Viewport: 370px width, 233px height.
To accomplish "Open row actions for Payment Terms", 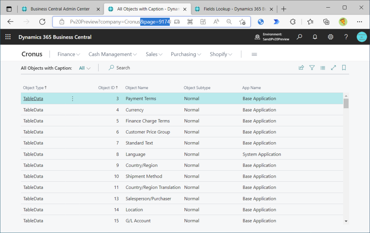I will click(72, 98).
